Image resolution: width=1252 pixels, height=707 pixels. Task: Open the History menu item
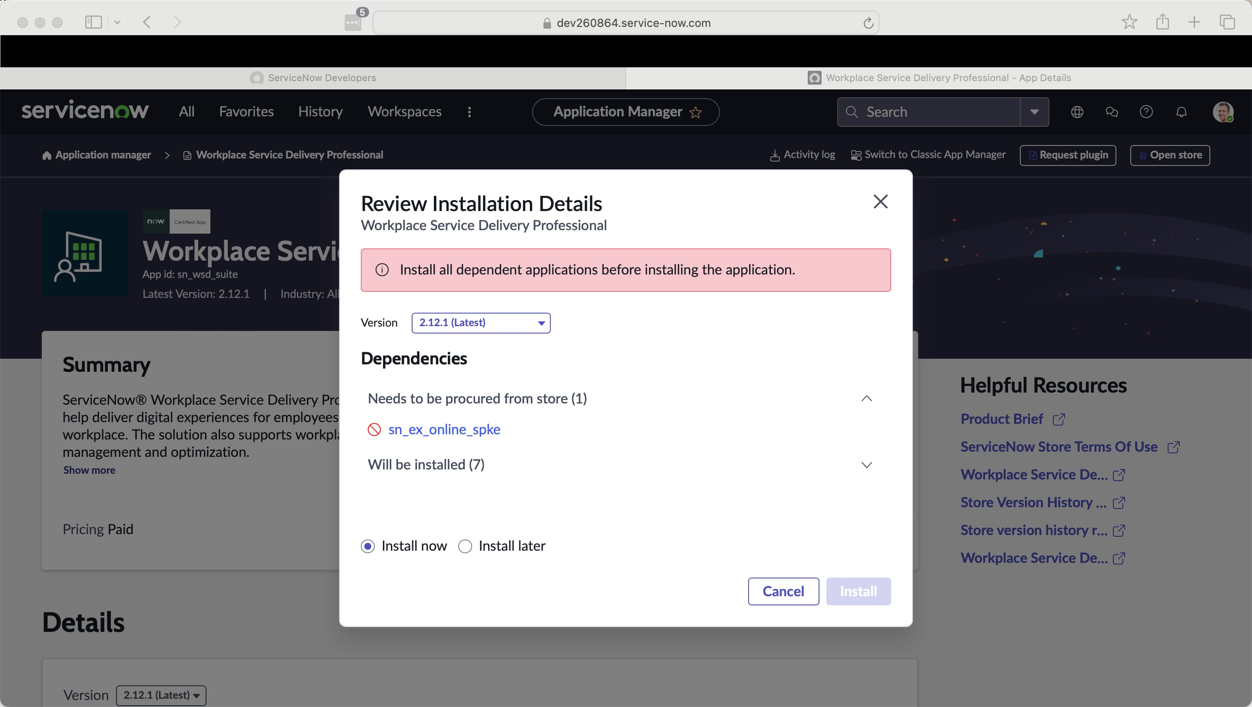click(320, 112)
